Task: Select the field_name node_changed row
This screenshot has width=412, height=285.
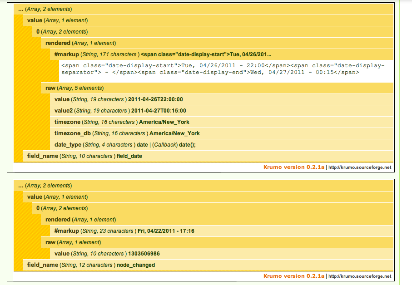Action: (x=208, y=265)
